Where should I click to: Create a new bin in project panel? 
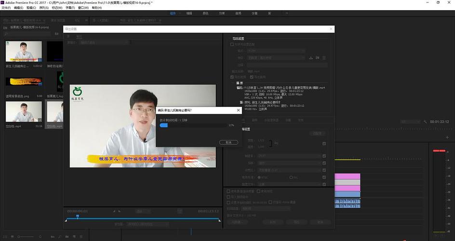coord(67,237)
